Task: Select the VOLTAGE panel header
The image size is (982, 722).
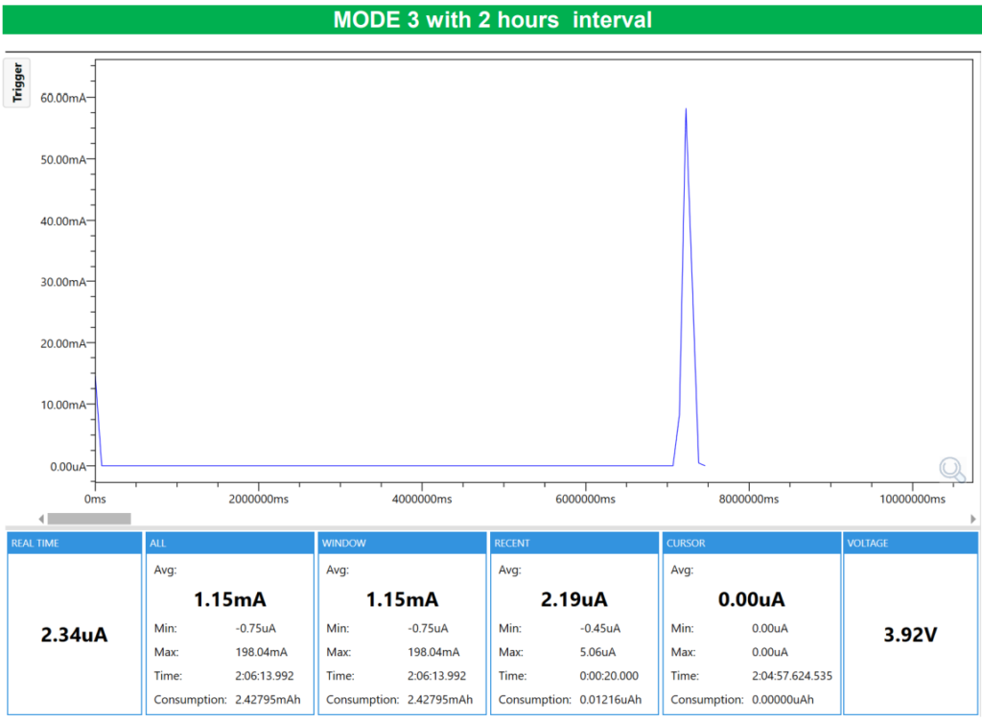Action: click(910, 544)
